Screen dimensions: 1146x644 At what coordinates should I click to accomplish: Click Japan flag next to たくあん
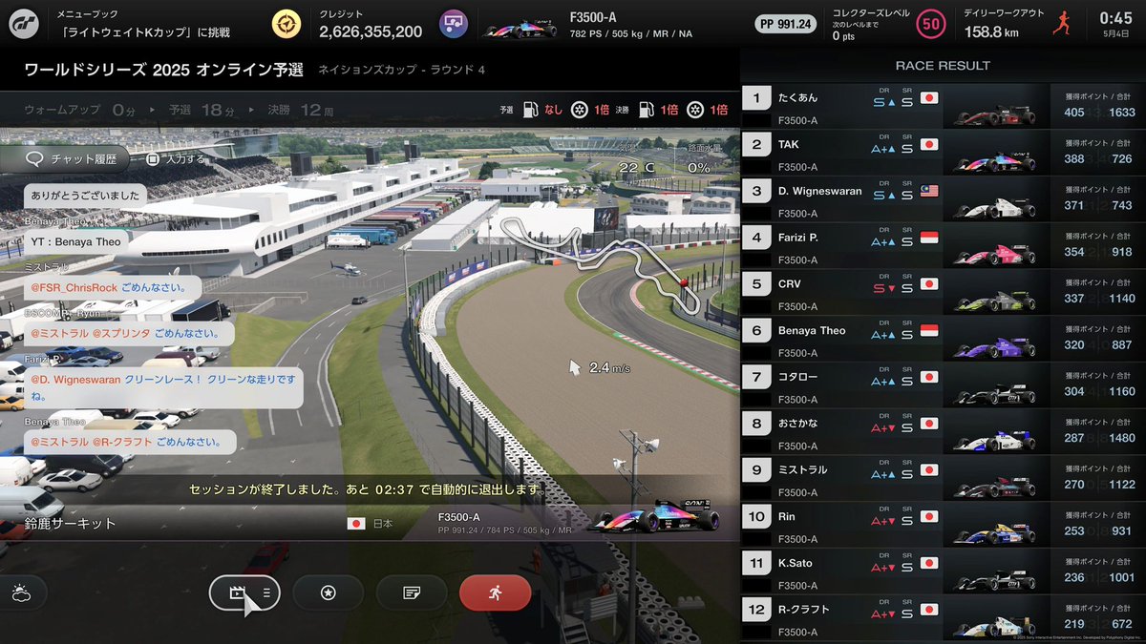point(929,98)
